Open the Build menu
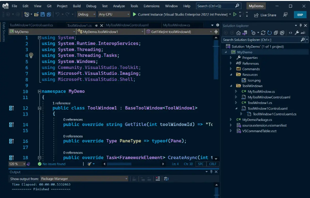 (x=77, y=6)
